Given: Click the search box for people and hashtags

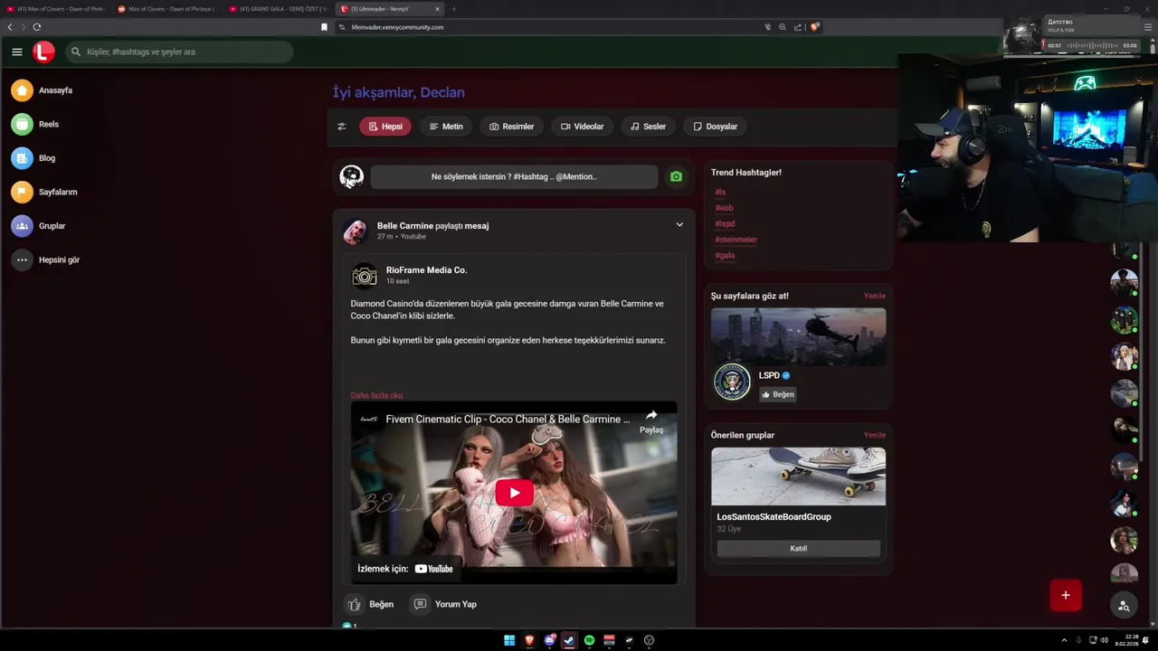Looking at the screenshot, I should (x=179, y=52).
